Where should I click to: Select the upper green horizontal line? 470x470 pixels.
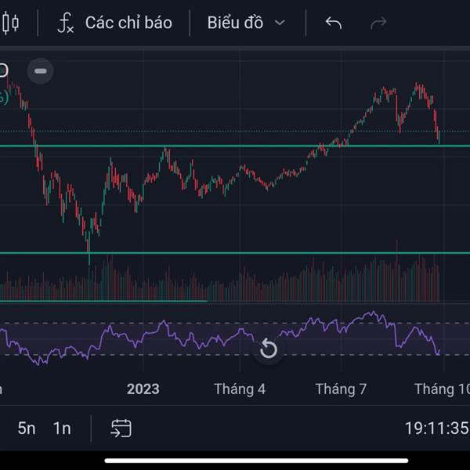[x=235, y=146]
